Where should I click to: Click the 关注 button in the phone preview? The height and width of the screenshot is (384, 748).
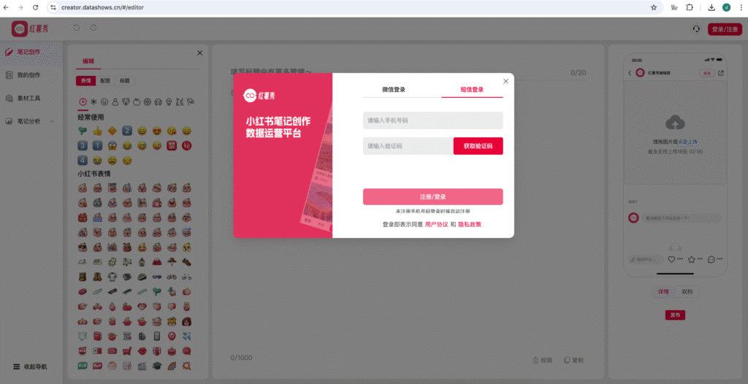tap(707, 73)
